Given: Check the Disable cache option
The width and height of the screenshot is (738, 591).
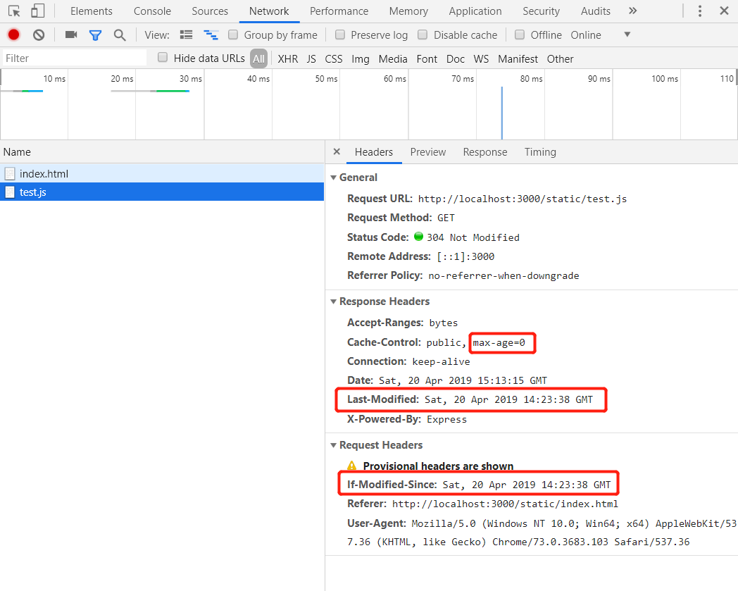Looking at the screenshot, I should tap(423, 35).
